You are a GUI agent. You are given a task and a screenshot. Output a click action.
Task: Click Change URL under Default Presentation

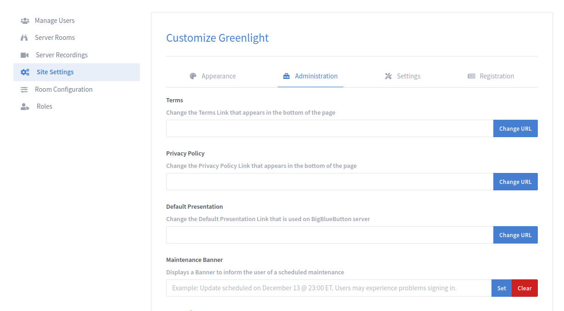[515, 234]
